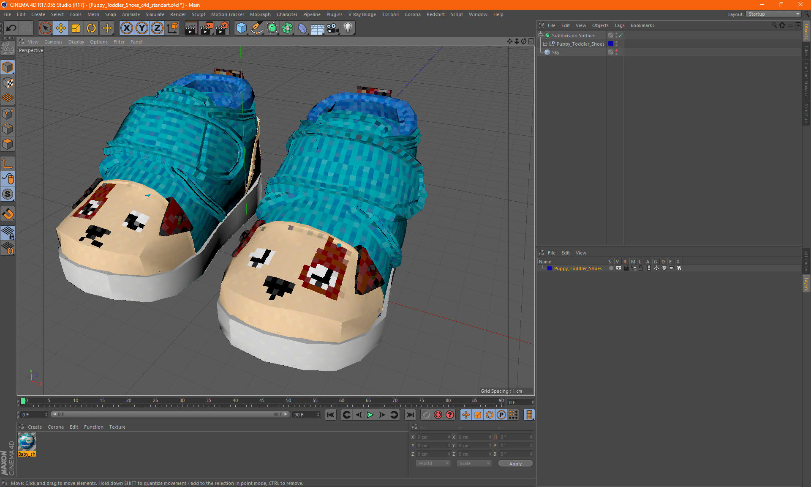
Task: Open the File menu
Action: pyautogui.click(x=7, y=14)
